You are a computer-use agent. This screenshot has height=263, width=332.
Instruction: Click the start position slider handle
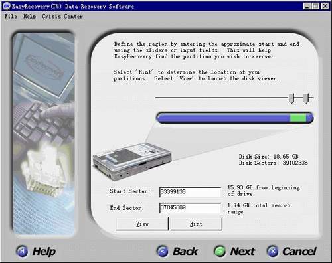tap(291, 98)
